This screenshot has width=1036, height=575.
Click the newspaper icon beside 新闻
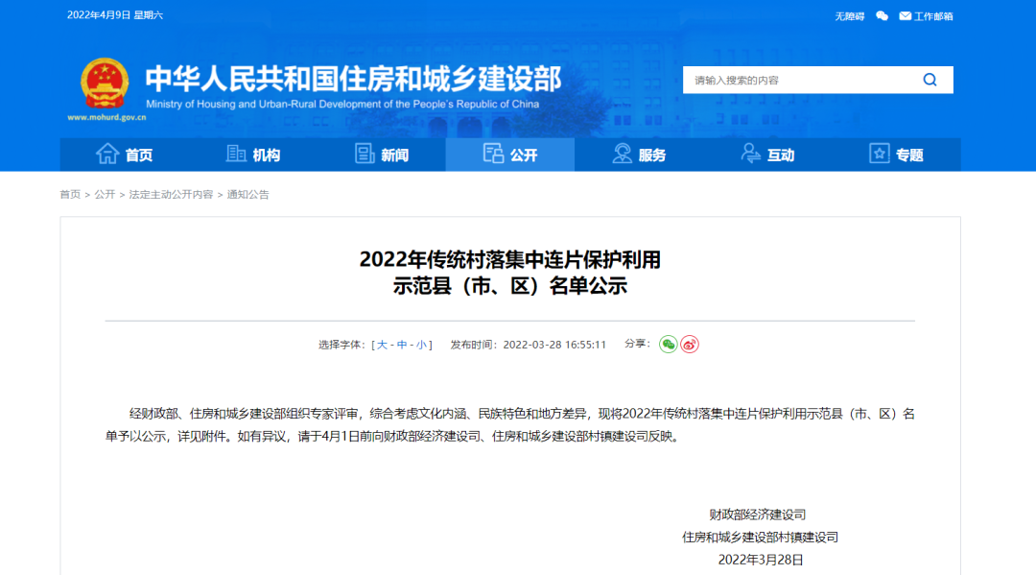365,154
